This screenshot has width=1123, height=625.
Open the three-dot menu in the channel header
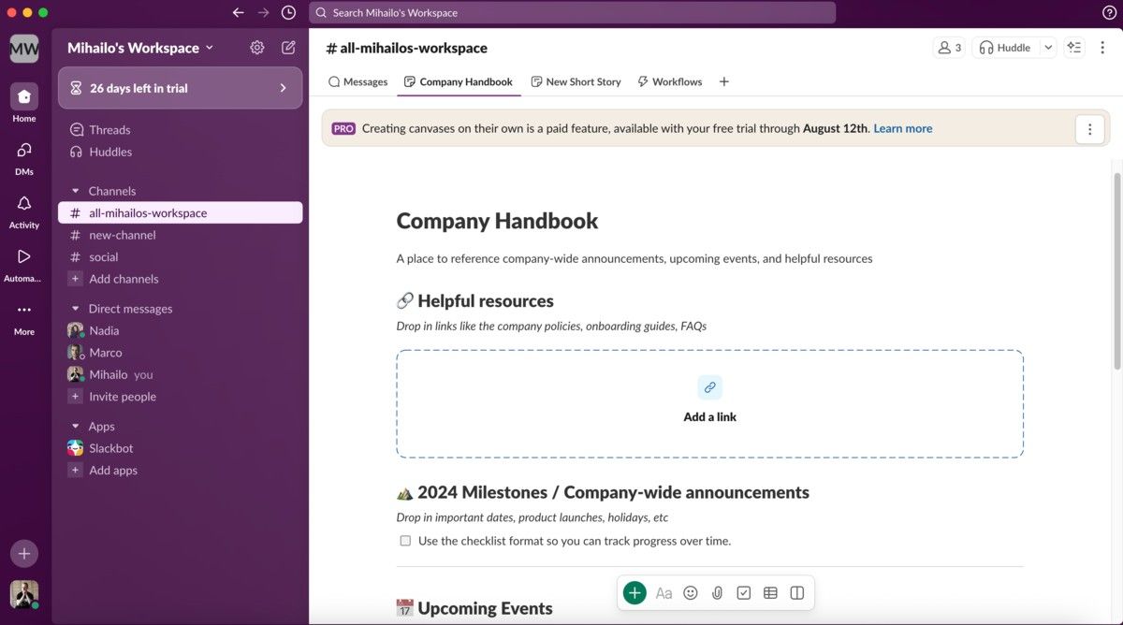click(x=1102, y=47)
